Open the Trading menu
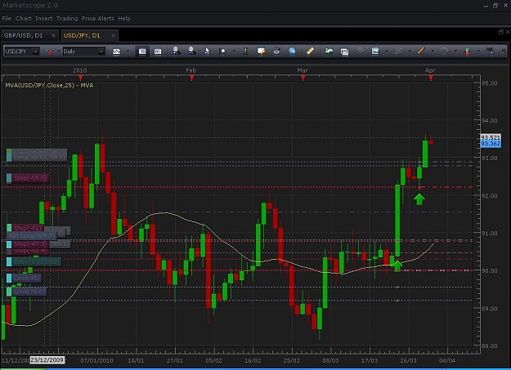The image size is (511, 370). click(67, 19)
